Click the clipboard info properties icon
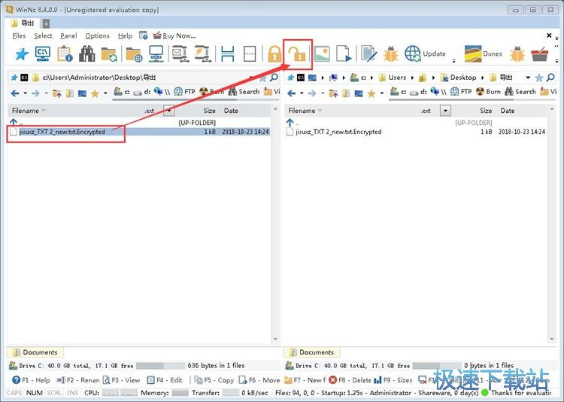Screen dimensions: 564x402 [x=65, y=53]
